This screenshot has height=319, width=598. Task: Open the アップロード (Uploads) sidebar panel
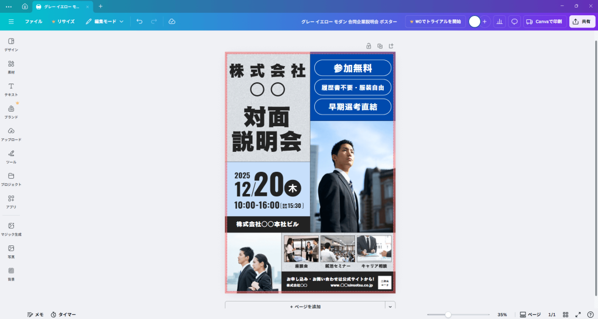11,134
